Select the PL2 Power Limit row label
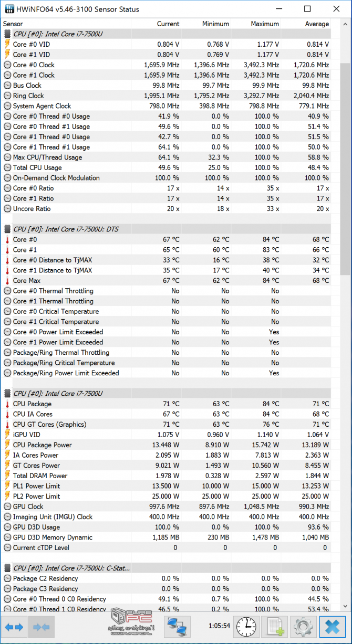Image resolution: width=352 pixels, height=644 pixels. (36, 496)
